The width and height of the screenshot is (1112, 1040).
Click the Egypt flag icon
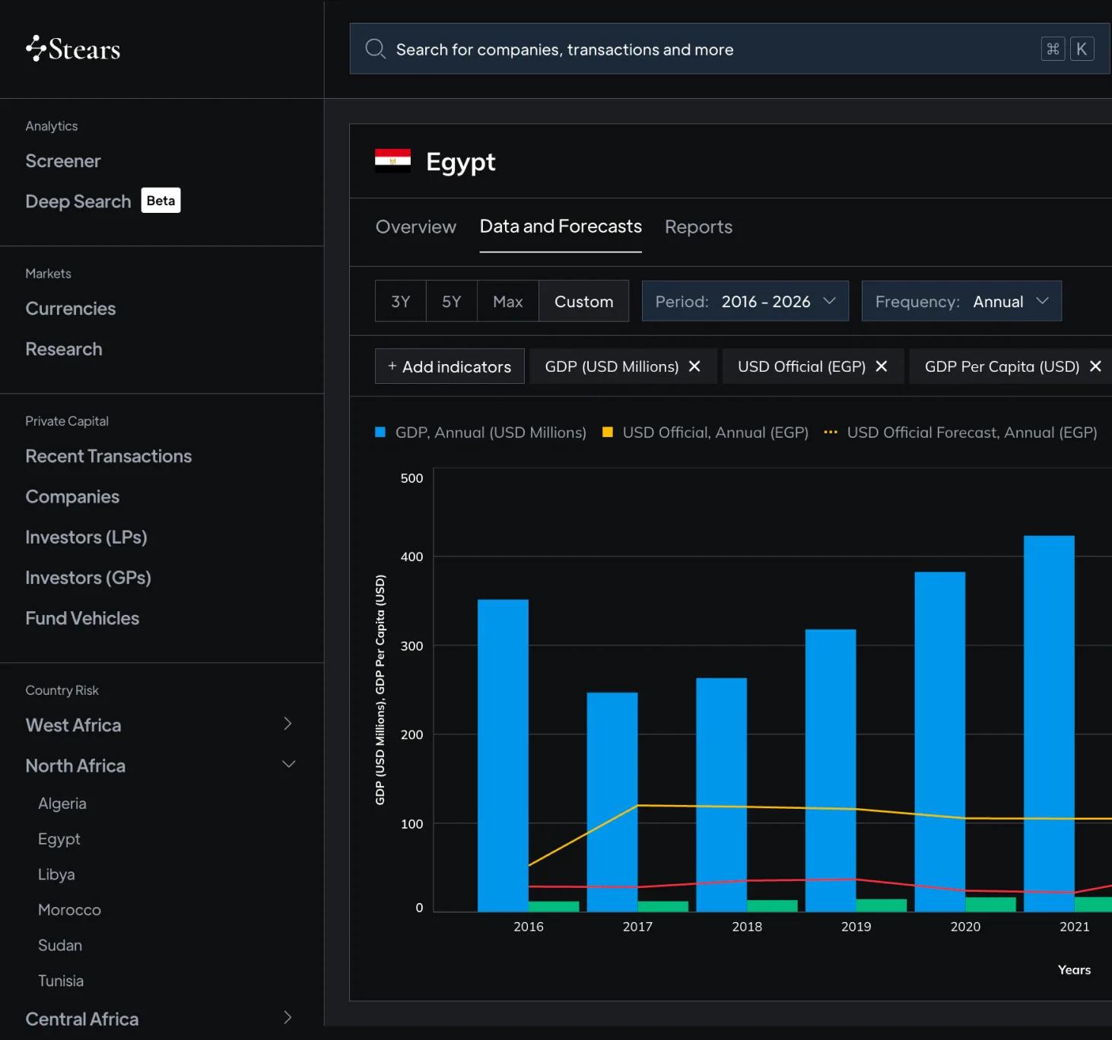coord(392,160)
